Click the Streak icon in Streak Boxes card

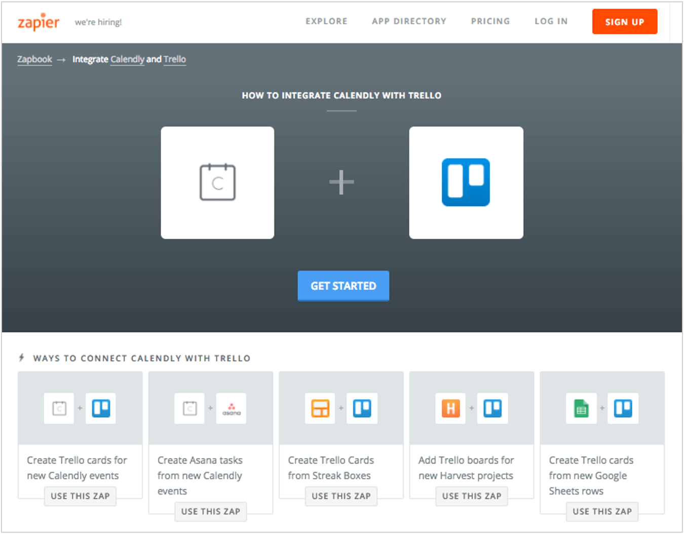(x=320, y=408)
